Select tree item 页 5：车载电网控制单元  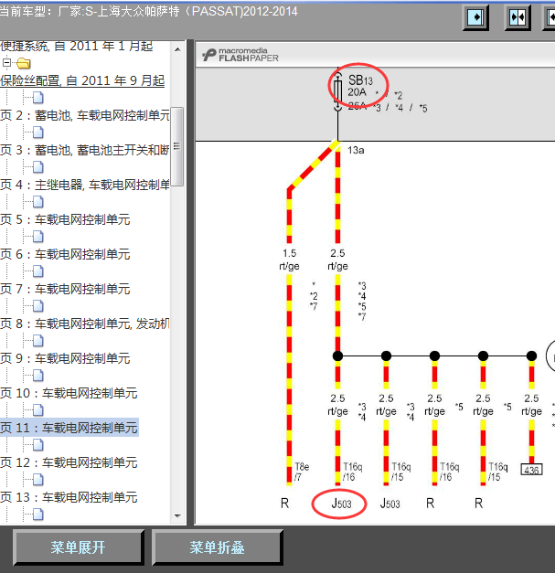tap(65, 219)
